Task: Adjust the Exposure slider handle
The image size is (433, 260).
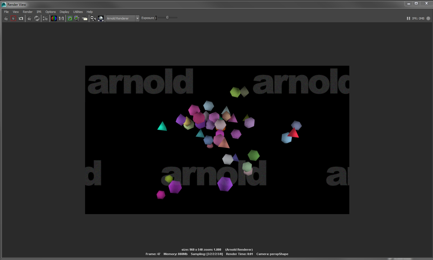Action: click(x=167, y=18)
